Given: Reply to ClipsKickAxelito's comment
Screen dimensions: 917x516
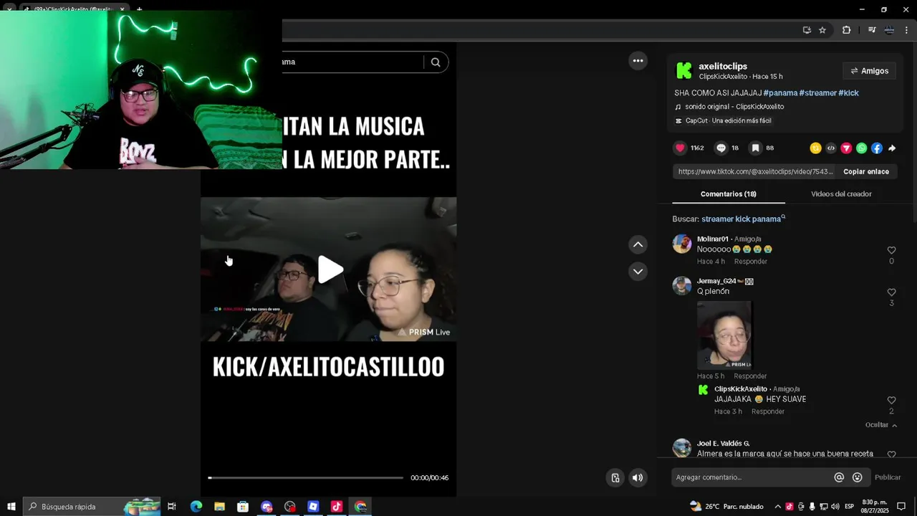Looking at the screenshot, I should coord(767,412).
